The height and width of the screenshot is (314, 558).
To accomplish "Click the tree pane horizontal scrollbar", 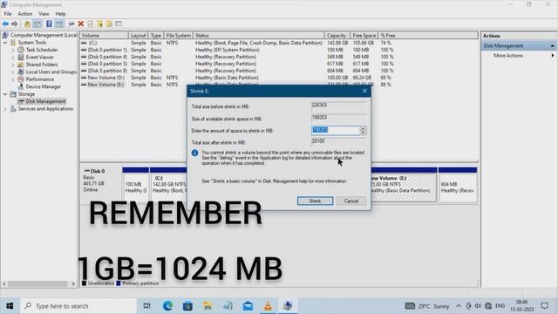I will 38,283.
